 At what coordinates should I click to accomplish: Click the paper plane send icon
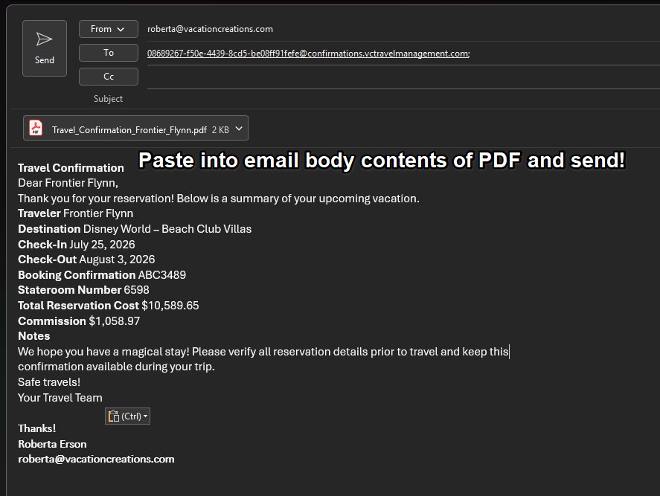pos(44,39)
